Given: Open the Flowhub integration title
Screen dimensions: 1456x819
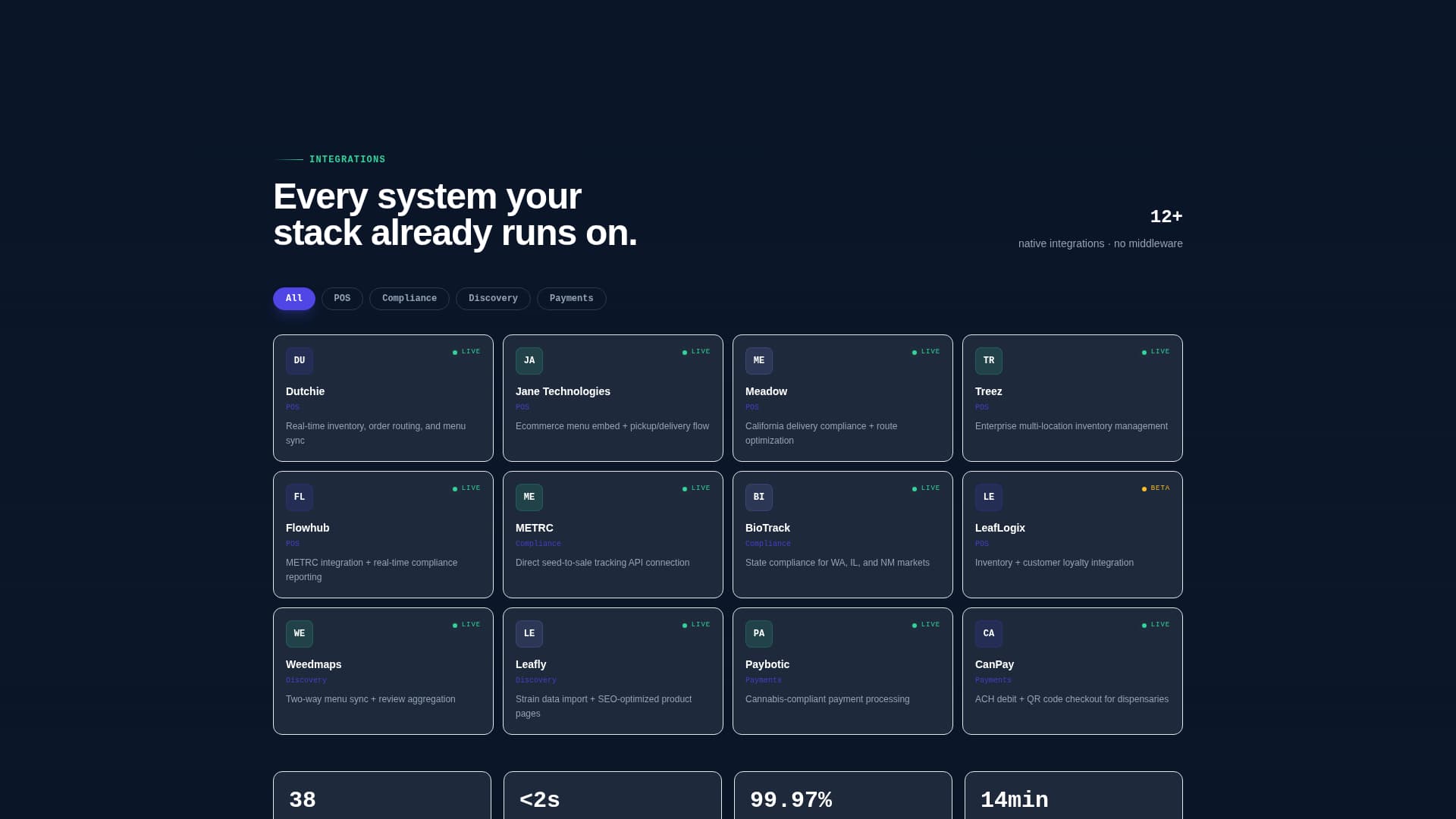Looking at the screenshot, I should 307,528.
